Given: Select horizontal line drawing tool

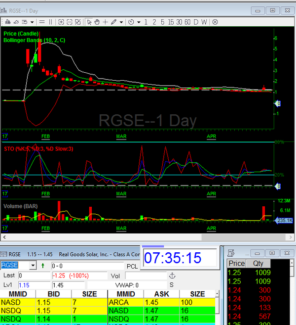Looking at the screenshot, I should [x=42, y=22].
